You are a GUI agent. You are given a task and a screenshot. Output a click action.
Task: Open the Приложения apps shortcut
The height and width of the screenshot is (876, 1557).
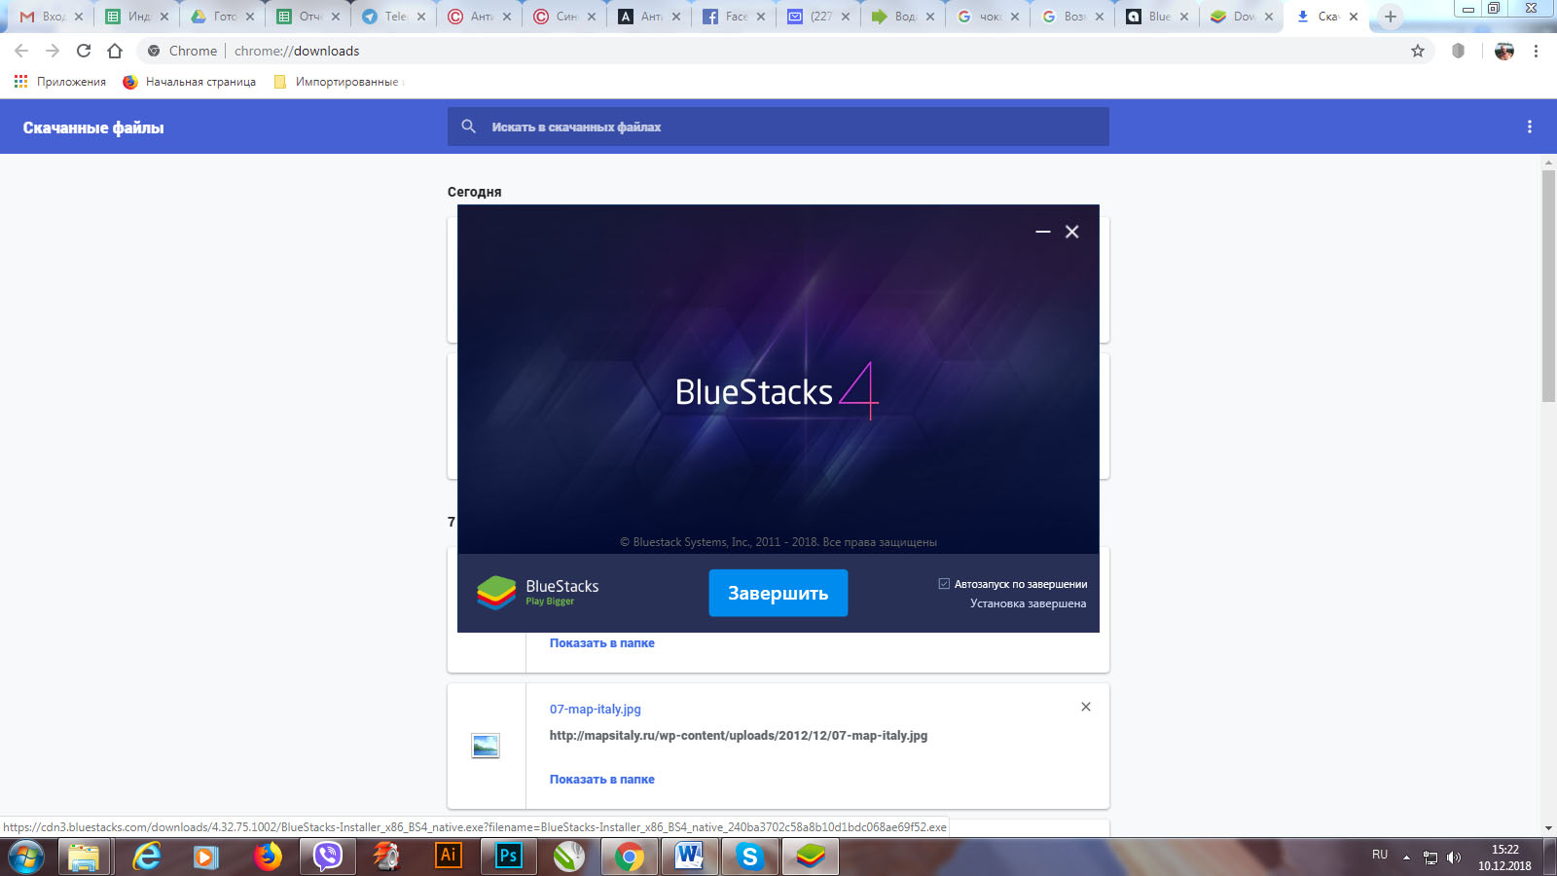point(60,82)
